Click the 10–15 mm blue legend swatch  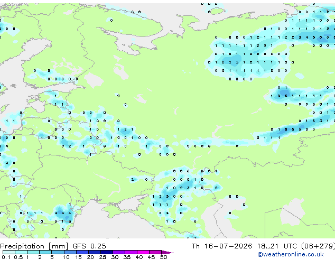coord(70,252)
